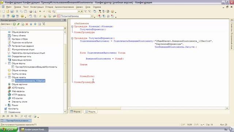The height and width of the screenshot is (132, 234).
Task: Click the syntax check icon on module toolbar
Action: click(49, 16)
